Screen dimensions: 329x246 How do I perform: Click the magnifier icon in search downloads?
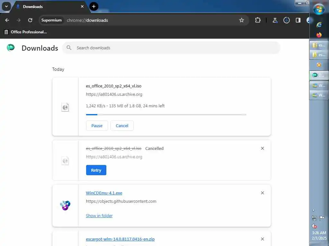(69, 48)
